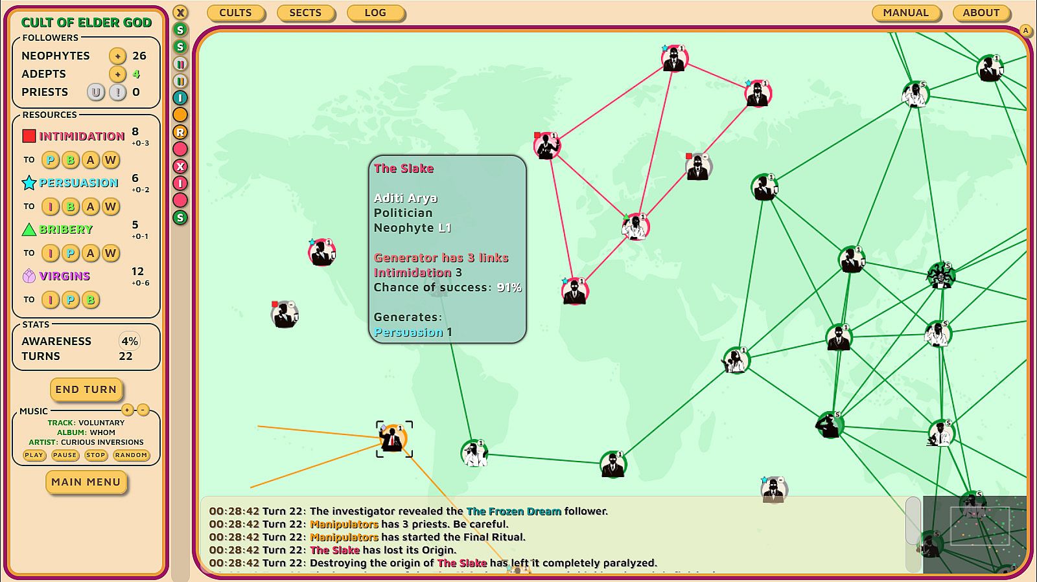Click the green S circle at the sidebar strip bottom

[180, 218]
